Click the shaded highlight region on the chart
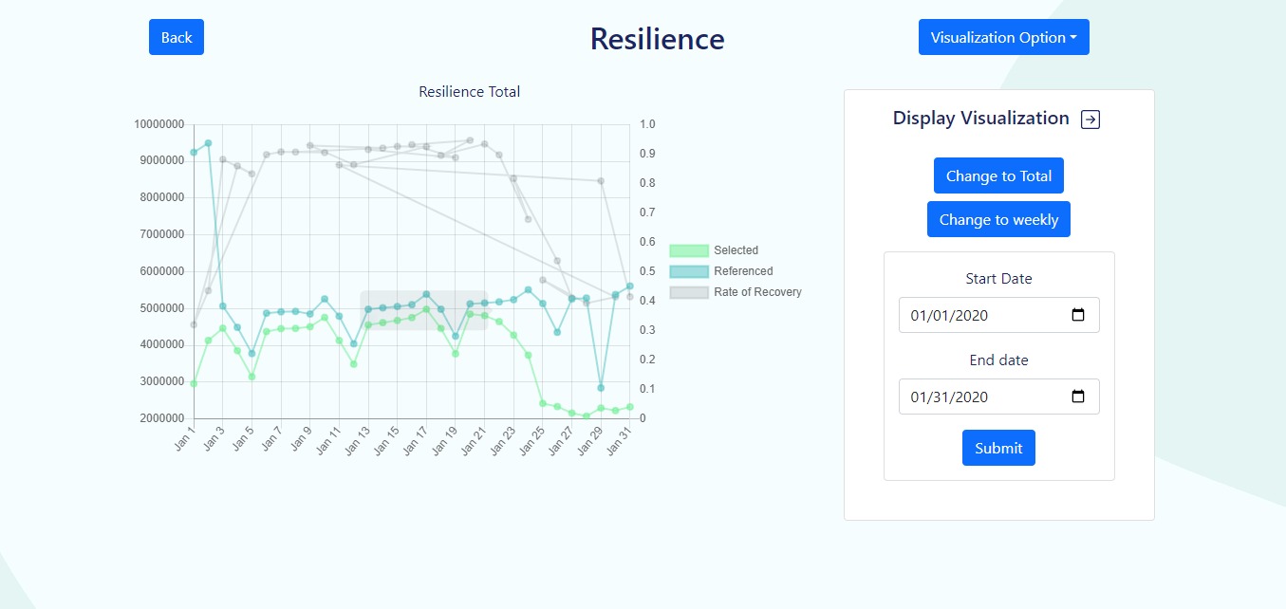The width and height of the screenshot is (1286, 609). [425, 308]
